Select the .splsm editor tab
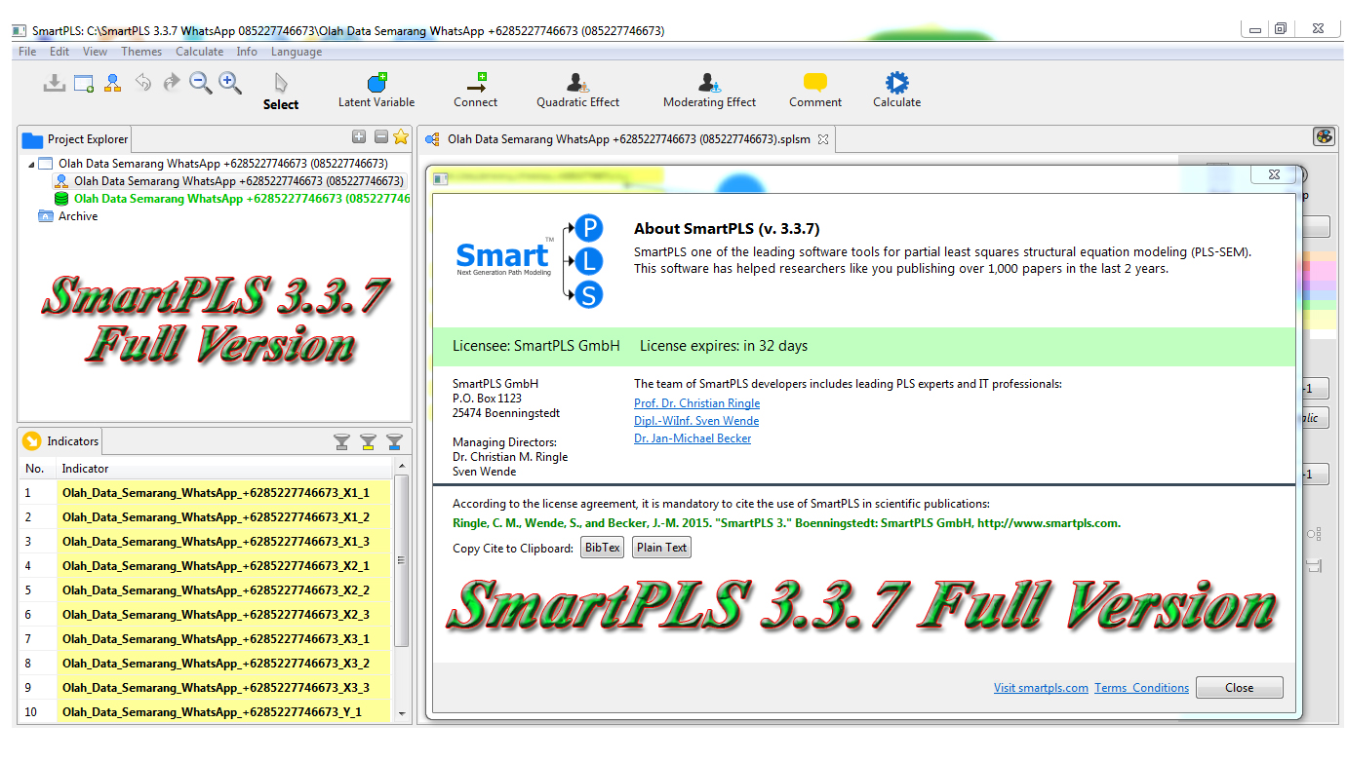 point(625,139)
